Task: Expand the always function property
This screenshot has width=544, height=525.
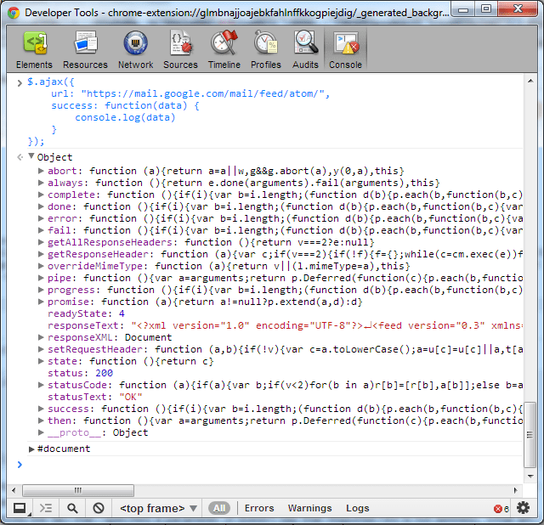Action: pos(41,183)
